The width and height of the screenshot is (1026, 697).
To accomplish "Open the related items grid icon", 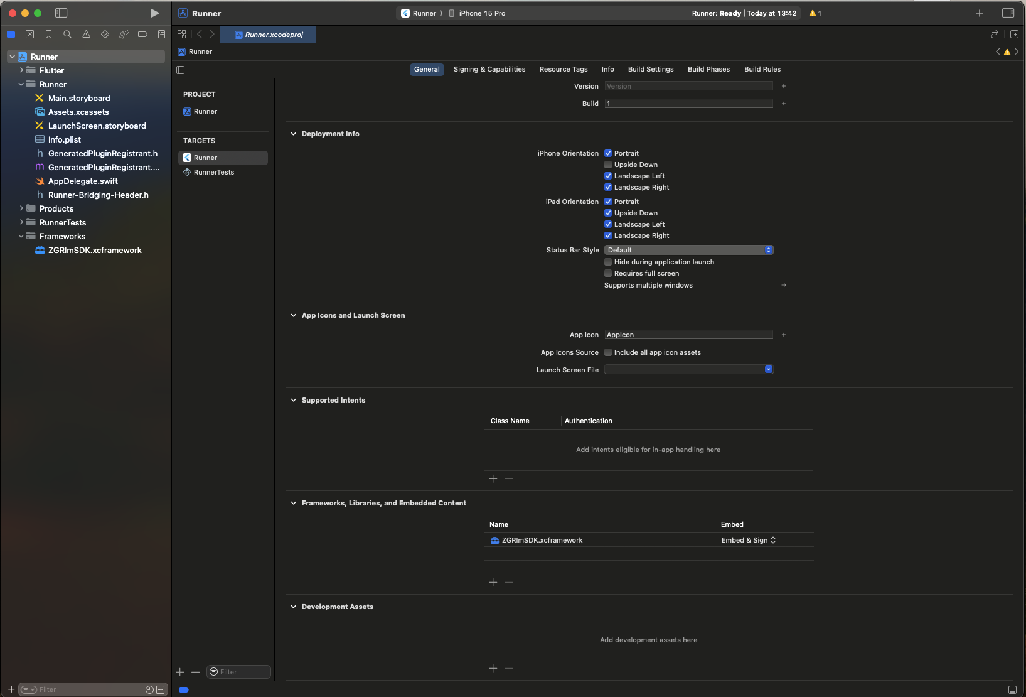I will pyautogui.click(x=182, y=35).
